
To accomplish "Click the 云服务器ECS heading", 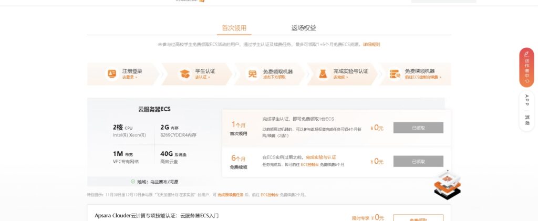I will (154, 109).
